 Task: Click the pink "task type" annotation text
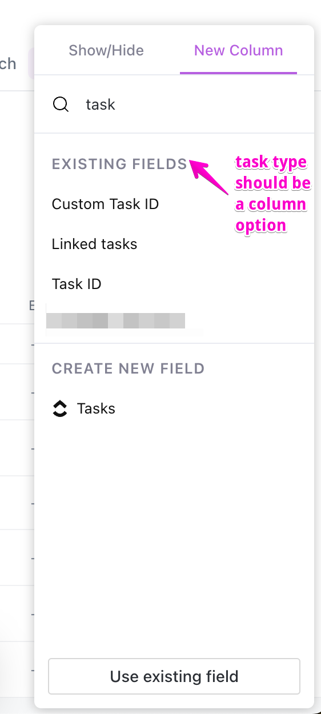[271, 163]
